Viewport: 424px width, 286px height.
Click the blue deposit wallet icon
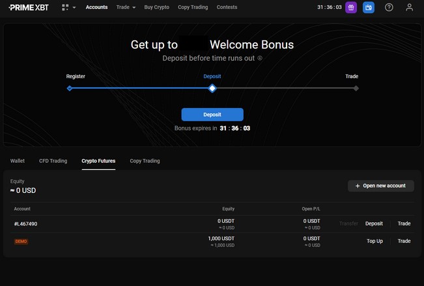[x=368, y=7]
